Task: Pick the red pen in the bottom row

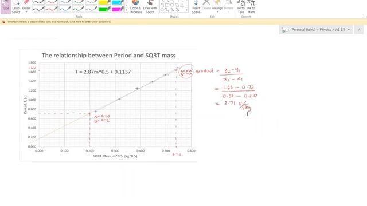Action: point(52,9)
